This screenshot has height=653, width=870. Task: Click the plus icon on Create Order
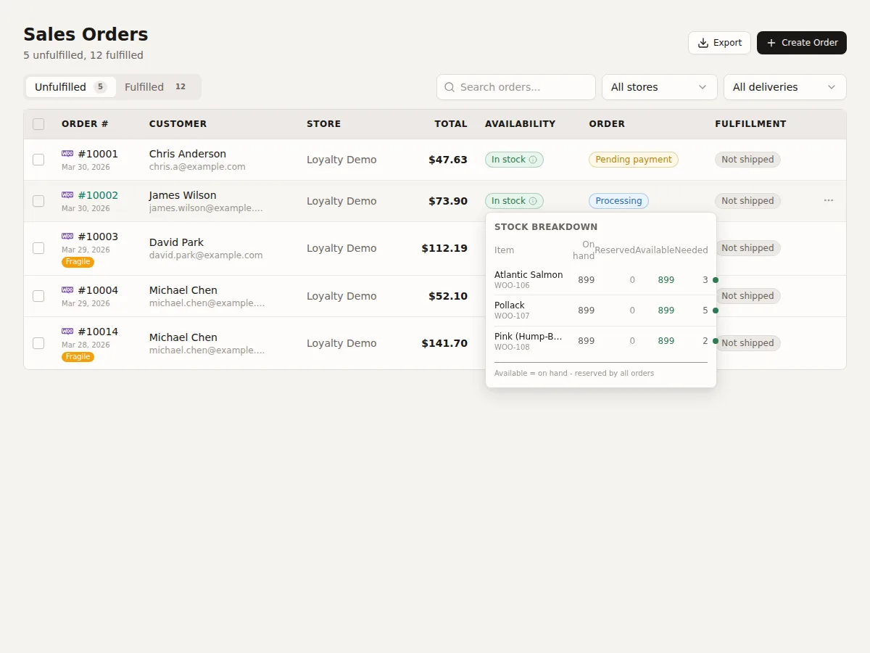771,43
